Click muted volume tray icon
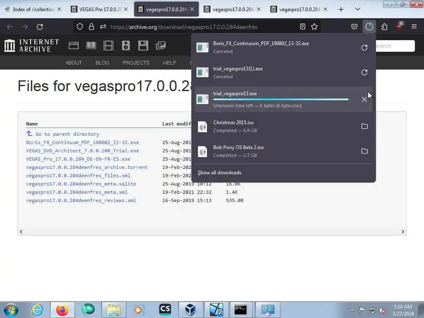 [x=382, y=311]
